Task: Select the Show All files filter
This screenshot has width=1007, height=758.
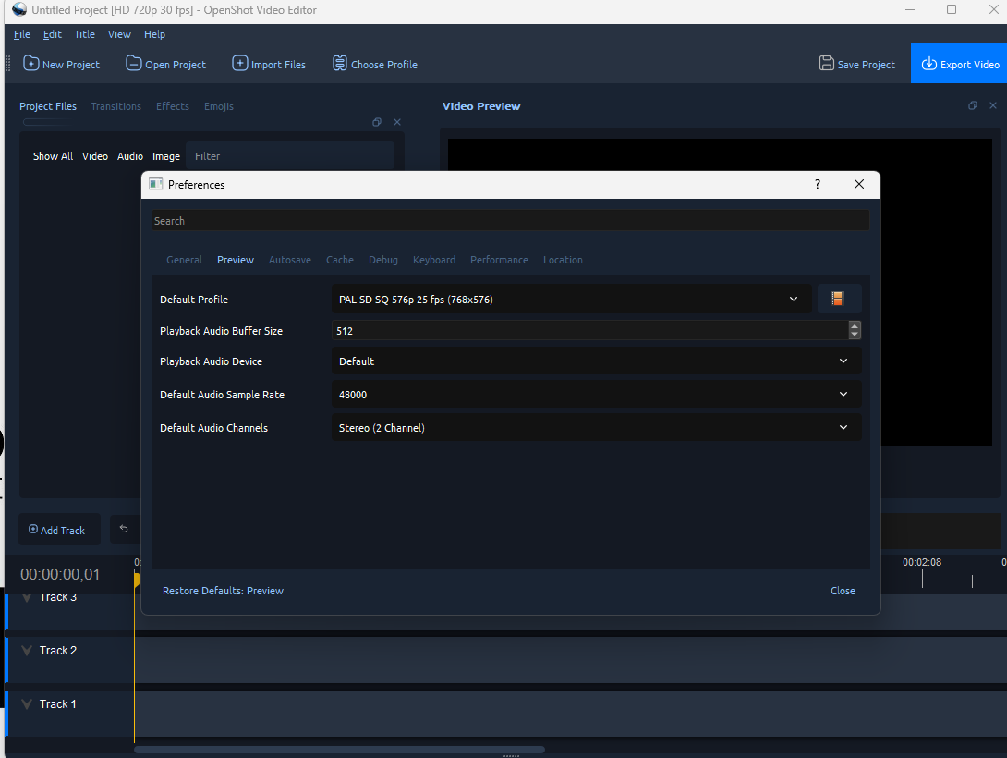Action: (53, 156)
